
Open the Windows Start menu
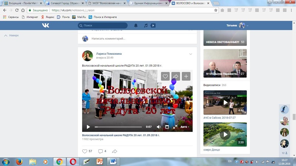pyautogui.click(x=6, y=162)
